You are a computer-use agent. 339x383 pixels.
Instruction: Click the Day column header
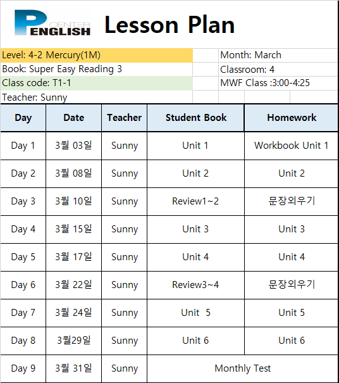coord(23,118)
